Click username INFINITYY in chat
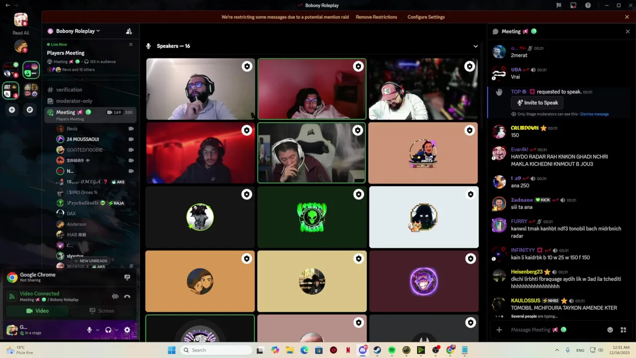 [x=523, y=251]
